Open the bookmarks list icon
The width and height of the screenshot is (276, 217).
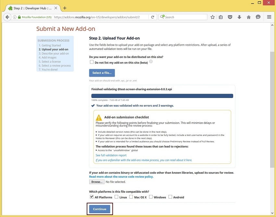[221, 17]
